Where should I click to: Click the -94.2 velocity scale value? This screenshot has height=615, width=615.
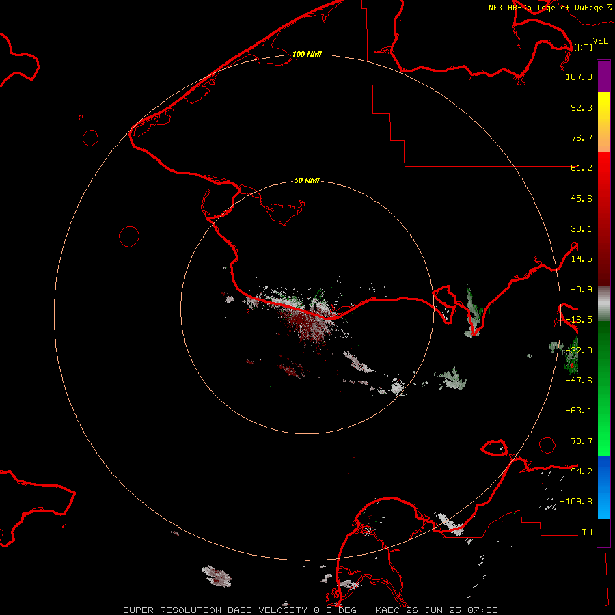[579, 471]
